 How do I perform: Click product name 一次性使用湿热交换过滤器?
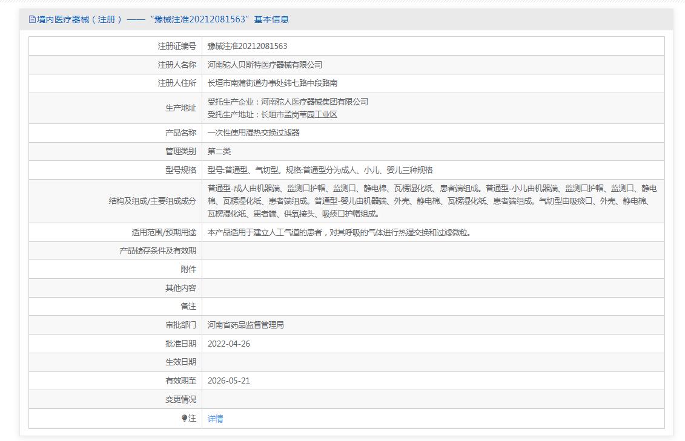[253, 132]
